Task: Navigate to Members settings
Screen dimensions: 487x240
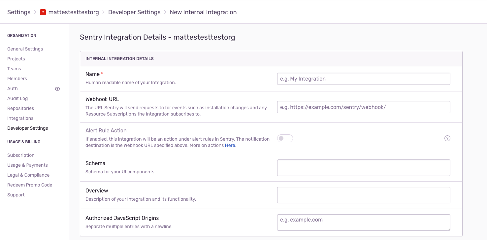Action: click(17, 78)
